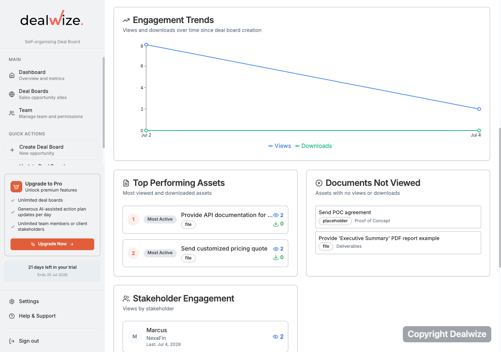The height and width of the screenshot is (352, 501).
Task: Click the Jul 4 Downloads data point
Action: pos(479,131)
